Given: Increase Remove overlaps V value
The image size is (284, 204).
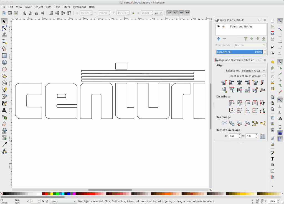Looking at the screenshot, I should [x=256, y=135].
